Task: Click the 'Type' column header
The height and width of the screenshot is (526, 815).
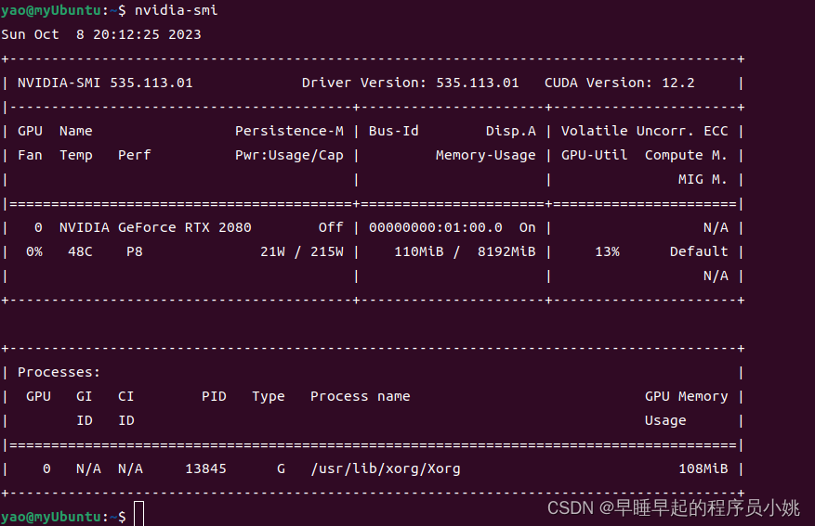Action: 269,397
